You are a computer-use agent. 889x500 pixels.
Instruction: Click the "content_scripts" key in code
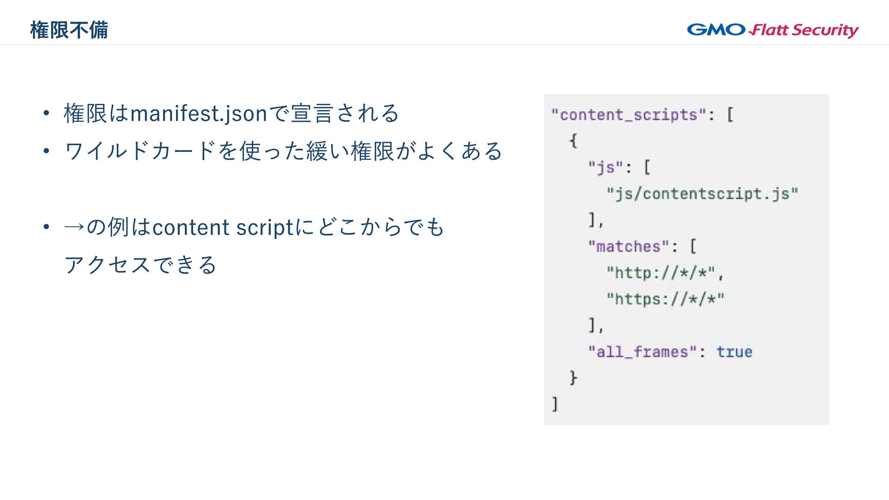pos(629,115)
